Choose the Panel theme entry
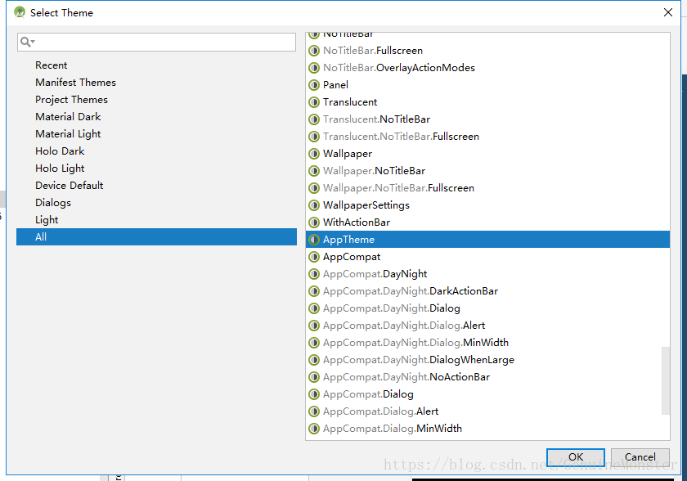687x481 pixels. 487,85
